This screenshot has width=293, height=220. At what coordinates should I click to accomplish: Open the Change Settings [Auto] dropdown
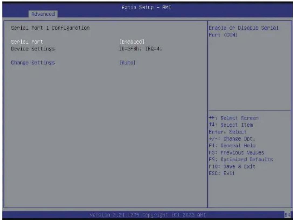click(x=127, y=63)
